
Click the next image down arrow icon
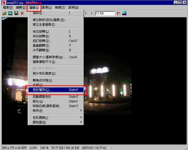tap(92, 13)
